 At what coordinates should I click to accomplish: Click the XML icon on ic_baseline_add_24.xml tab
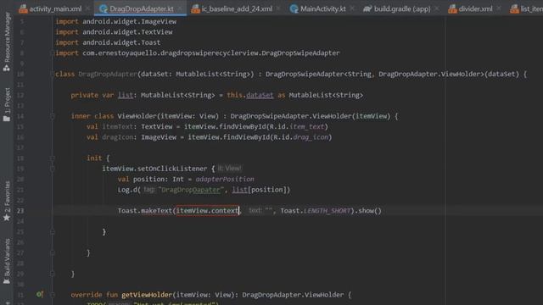pyautogui.click(x=195, y=8)
